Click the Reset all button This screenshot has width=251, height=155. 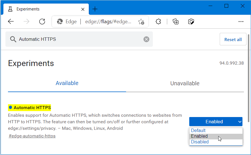tap(233, 39)
